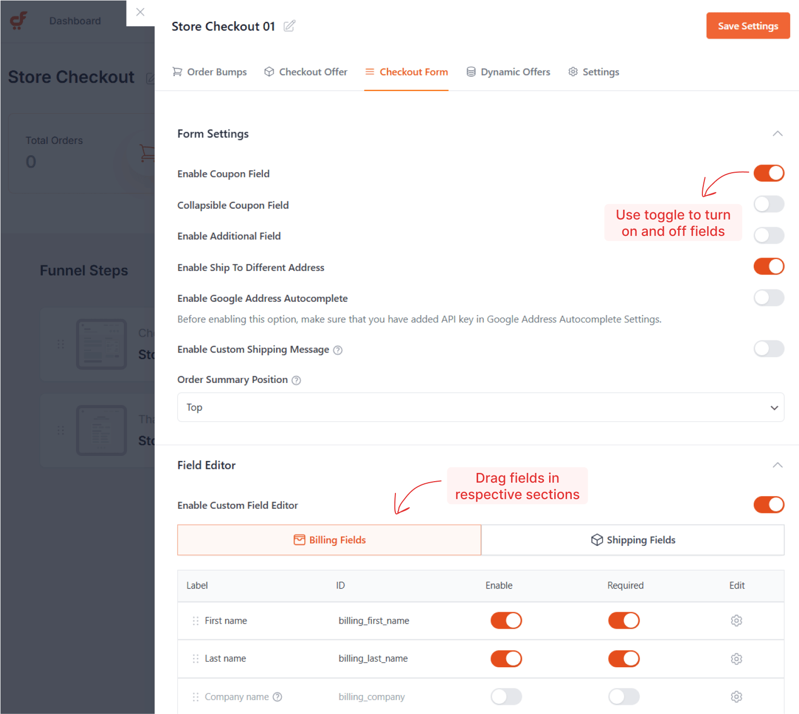This screenshot has height=714, width=799.
Task: Grab the Last name drag handle
Action: [195, 659]
